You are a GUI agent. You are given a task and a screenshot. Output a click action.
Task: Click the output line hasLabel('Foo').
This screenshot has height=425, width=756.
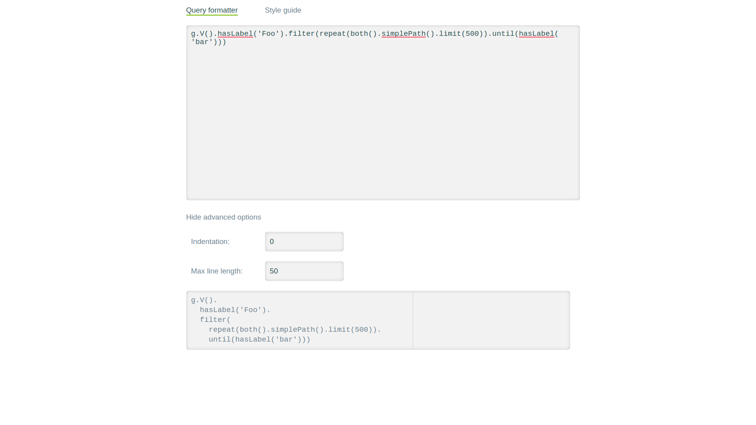coord(235,310)
